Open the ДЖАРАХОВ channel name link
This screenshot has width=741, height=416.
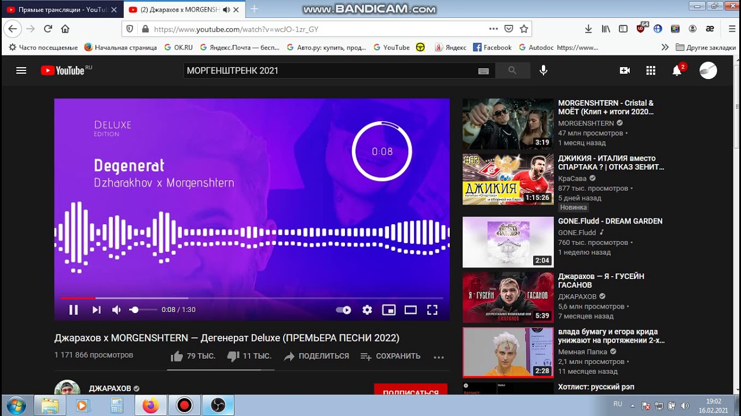[110, 388]
